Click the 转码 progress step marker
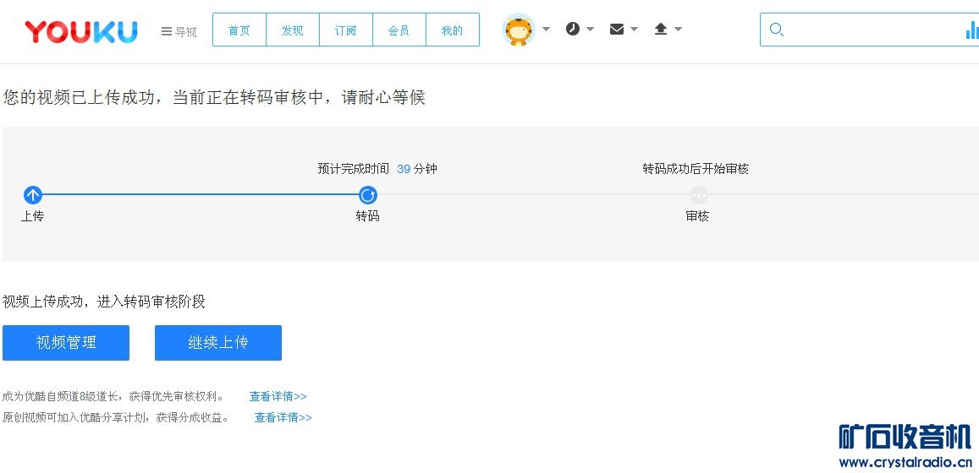The width and height of the screenshot is (979, 473). pyautogui.click(x=367, y=195)
